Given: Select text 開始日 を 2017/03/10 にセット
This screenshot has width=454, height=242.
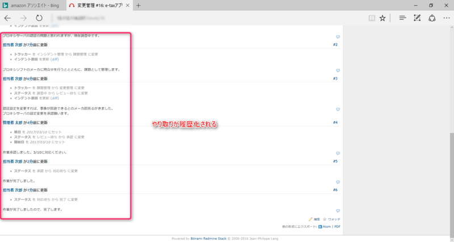Looking at the screenshot, I should tap(40, 142).
